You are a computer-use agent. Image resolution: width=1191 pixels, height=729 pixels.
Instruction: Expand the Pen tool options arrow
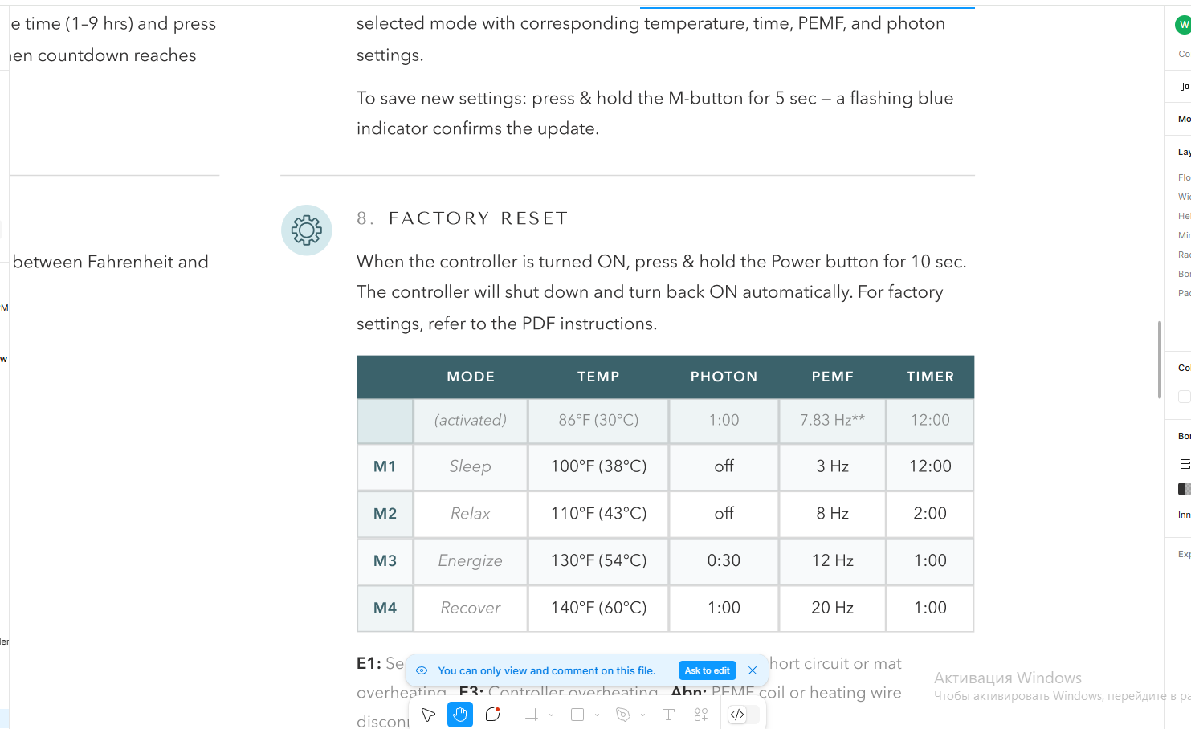pos(643,715)
